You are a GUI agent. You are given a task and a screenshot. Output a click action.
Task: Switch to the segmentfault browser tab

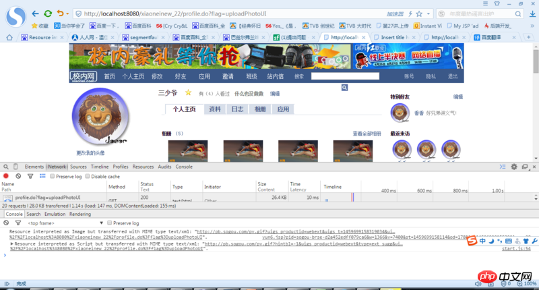tap(144, 37)
